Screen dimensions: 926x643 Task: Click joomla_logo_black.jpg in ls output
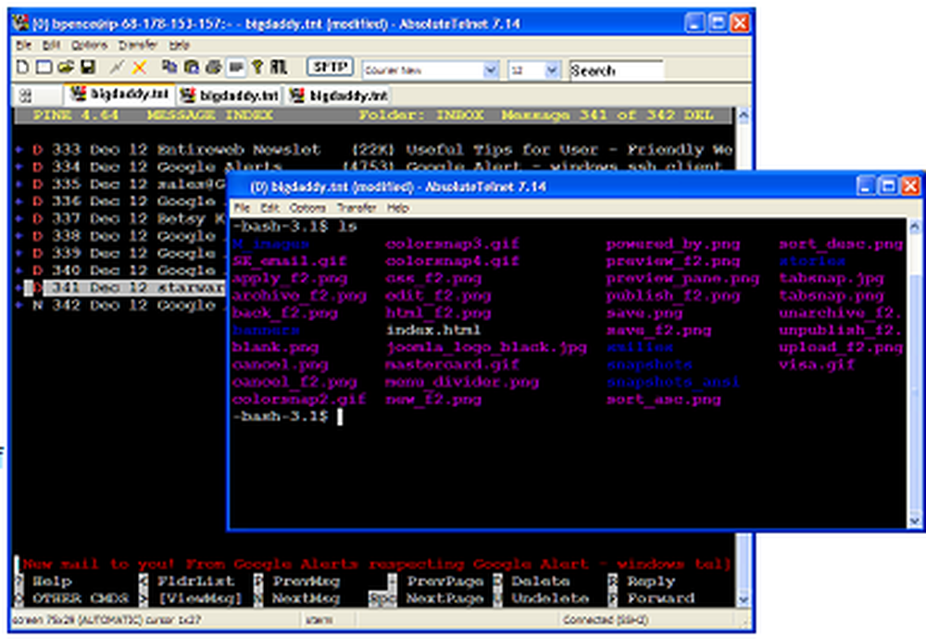[486, 347]
